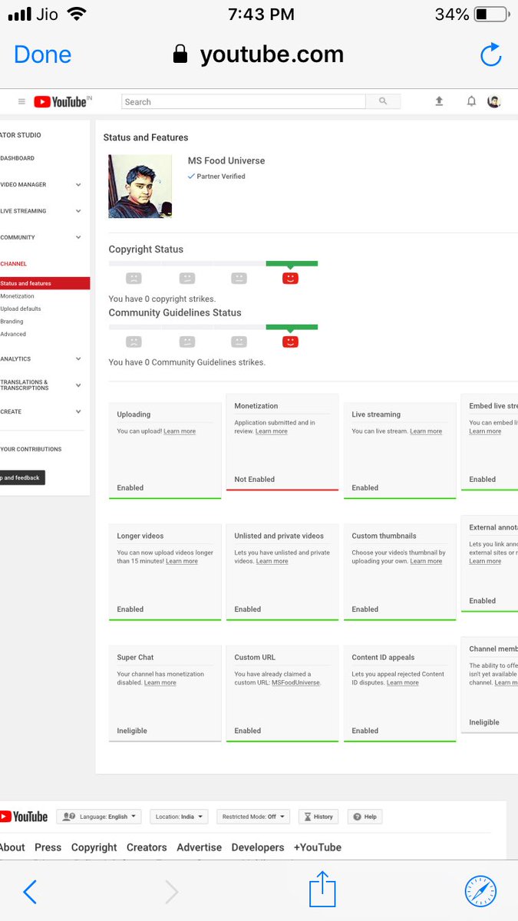
Task: Open Branding under Channel
Action: click(x=12, y=322)
